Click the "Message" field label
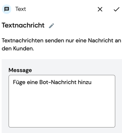The width and height of the screenshot is (122, 133). point(20,70)
